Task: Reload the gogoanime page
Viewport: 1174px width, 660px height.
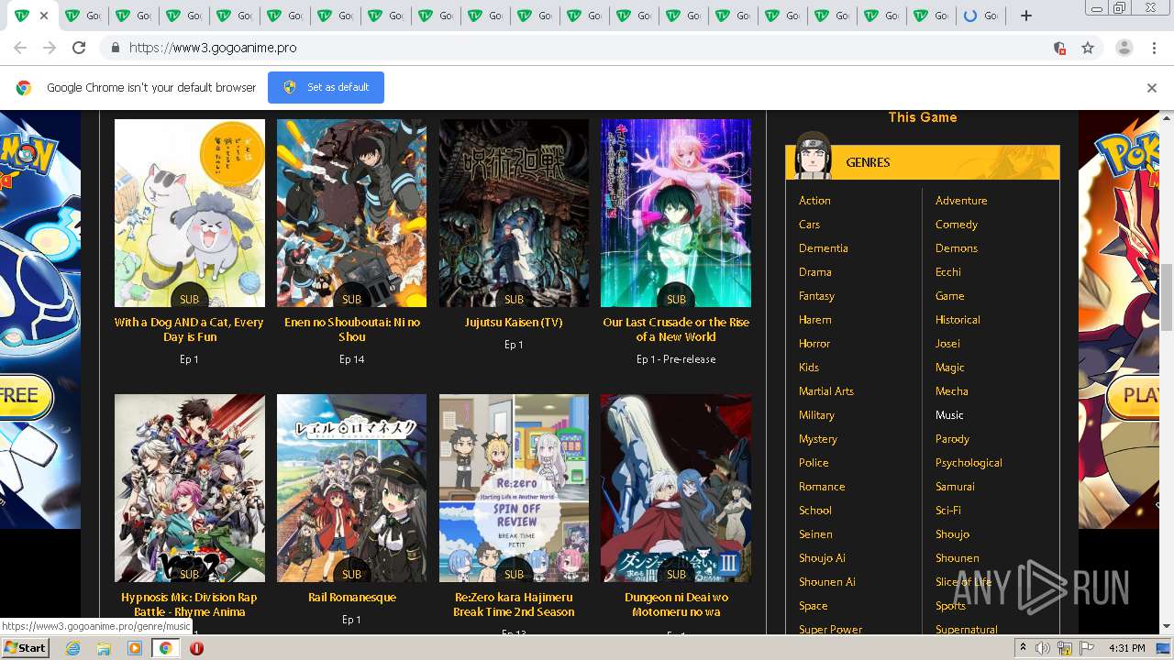Action: click(79, 48)
